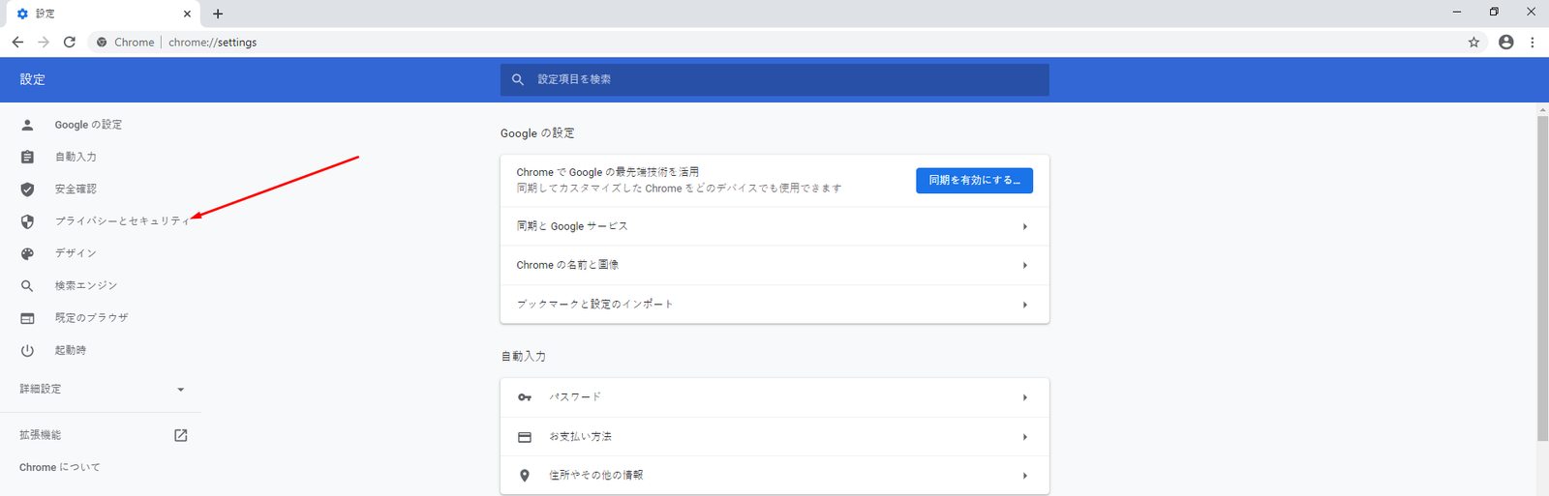Click the reload page icon
The width and height of the screenshot is (1549, 496).
click(70, 43)
